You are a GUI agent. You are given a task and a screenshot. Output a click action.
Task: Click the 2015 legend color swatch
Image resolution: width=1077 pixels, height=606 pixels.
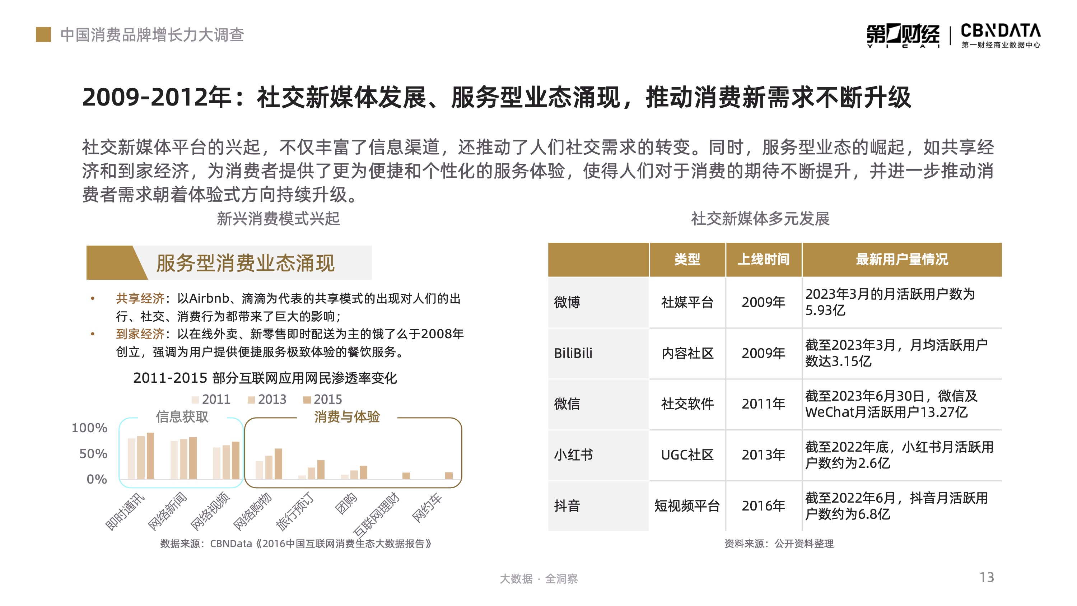pos(307,400)
